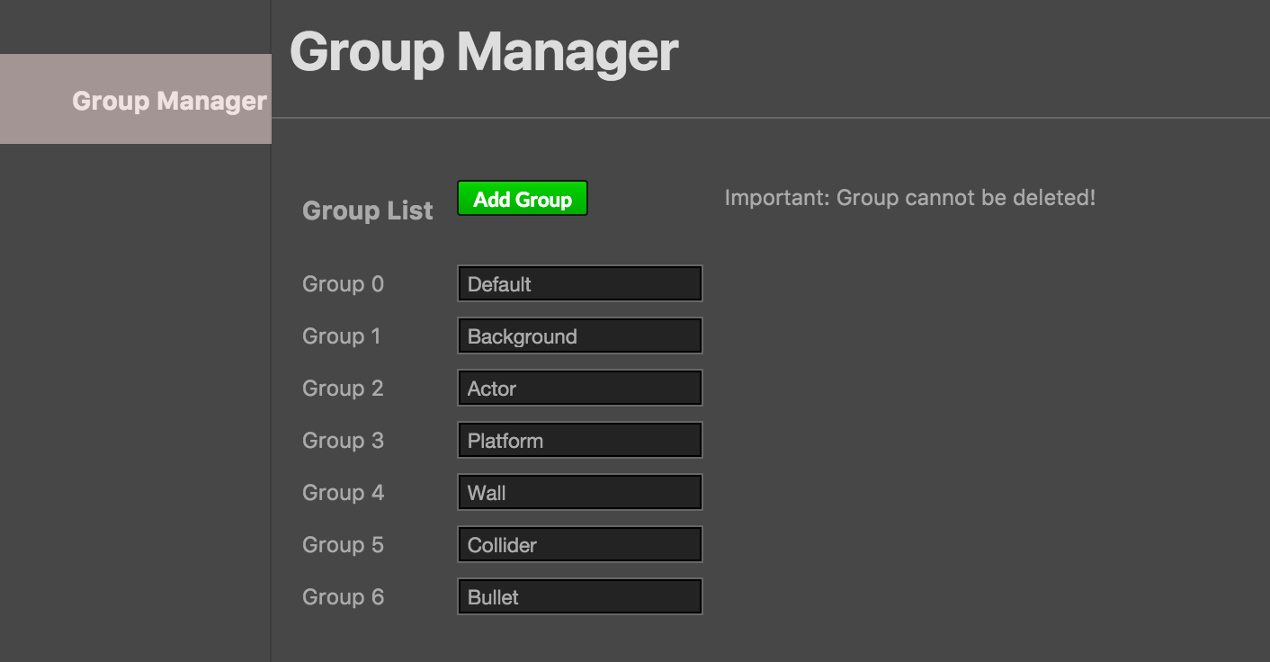Select the Group 1 label

pos(342,336)
